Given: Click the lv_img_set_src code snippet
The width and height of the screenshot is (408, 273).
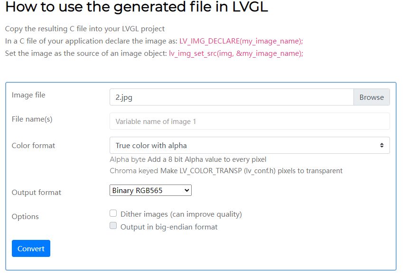Looking at the screenshot, I should click(235, 53).
